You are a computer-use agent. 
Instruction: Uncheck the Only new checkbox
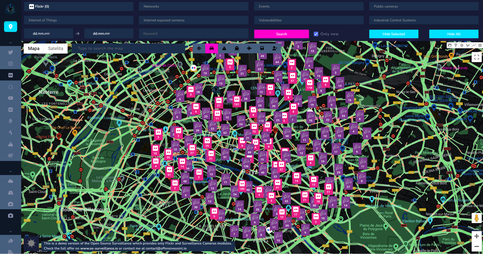pyautogui.click(x=316, y=34)
